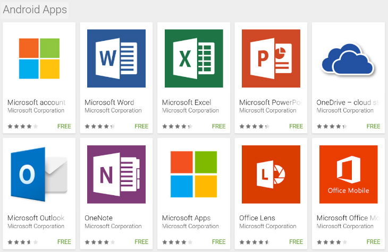Click FREE on the PowerPoint card
Image resolution: width=388 pixels, height=252 pixels.
point(296,126)
